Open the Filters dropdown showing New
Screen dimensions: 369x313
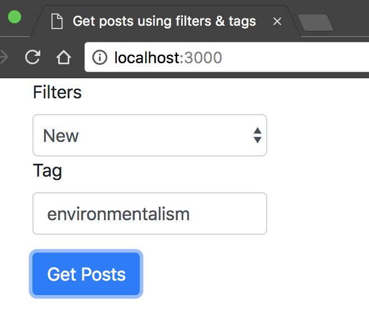149,135
